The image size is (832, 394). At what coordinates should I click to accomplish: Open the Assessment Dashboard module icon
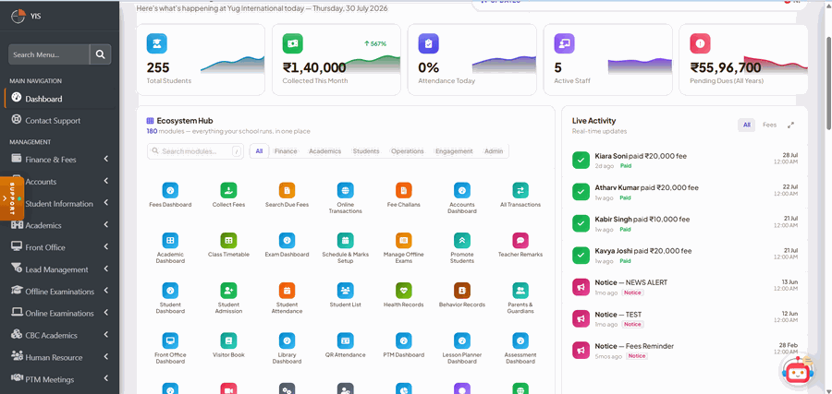click(520, 340)
